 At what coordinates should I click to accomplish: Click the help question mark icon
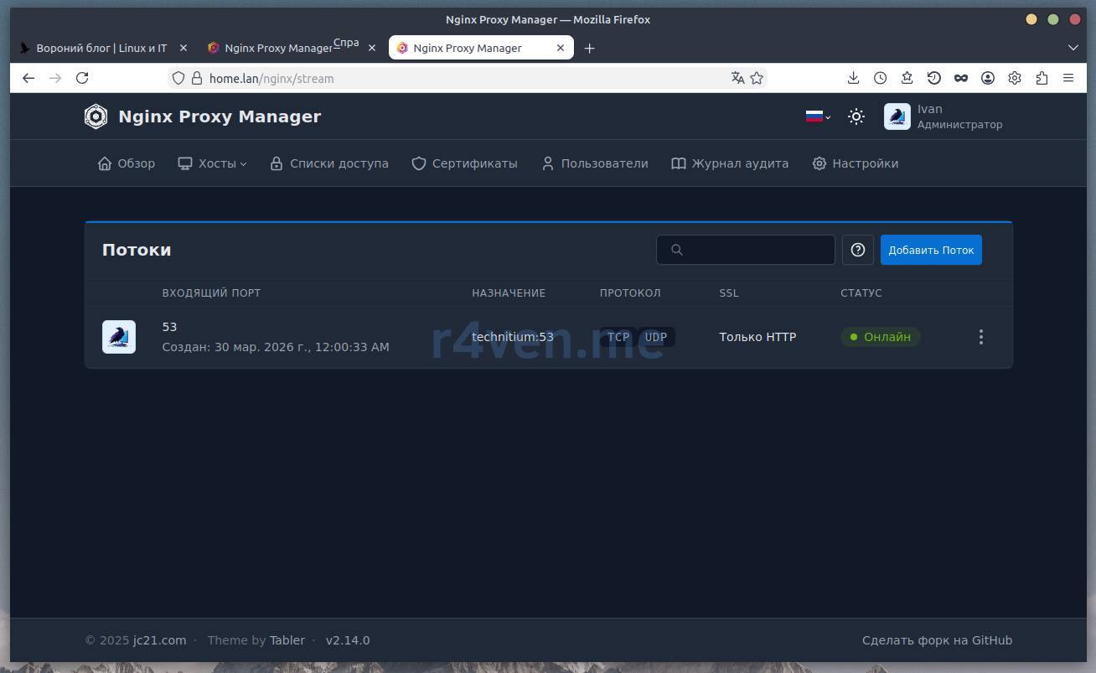[x=857, y=250]
